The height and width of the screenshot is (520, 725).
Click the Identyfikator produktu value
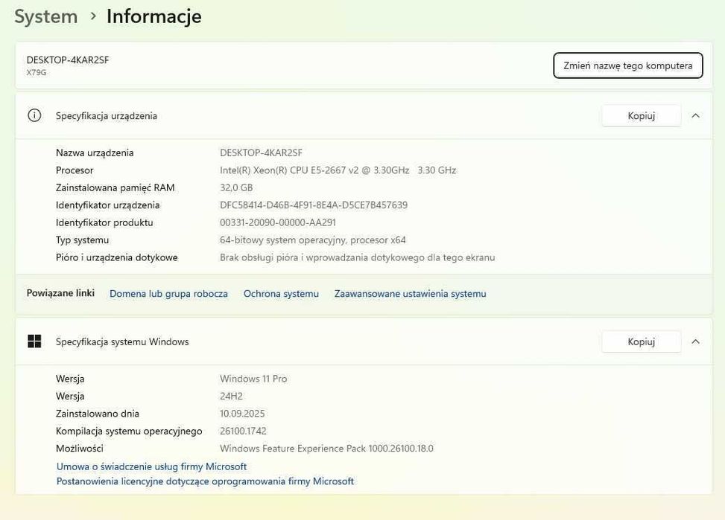click(x=278, y=222)
